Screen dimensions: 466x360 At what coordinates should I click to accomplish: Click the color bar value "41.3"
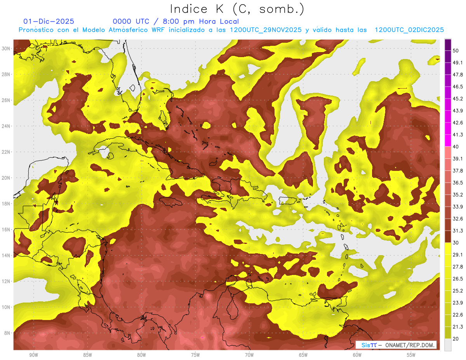click(458, 135)
